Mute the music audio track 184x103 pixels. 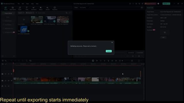point(9,86)
